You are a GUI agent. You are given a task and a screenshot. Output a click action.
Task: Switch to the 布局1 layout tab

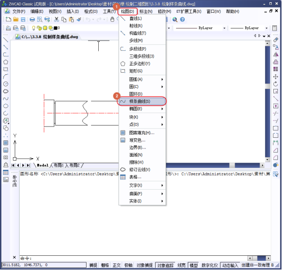[x=59, y=165]
